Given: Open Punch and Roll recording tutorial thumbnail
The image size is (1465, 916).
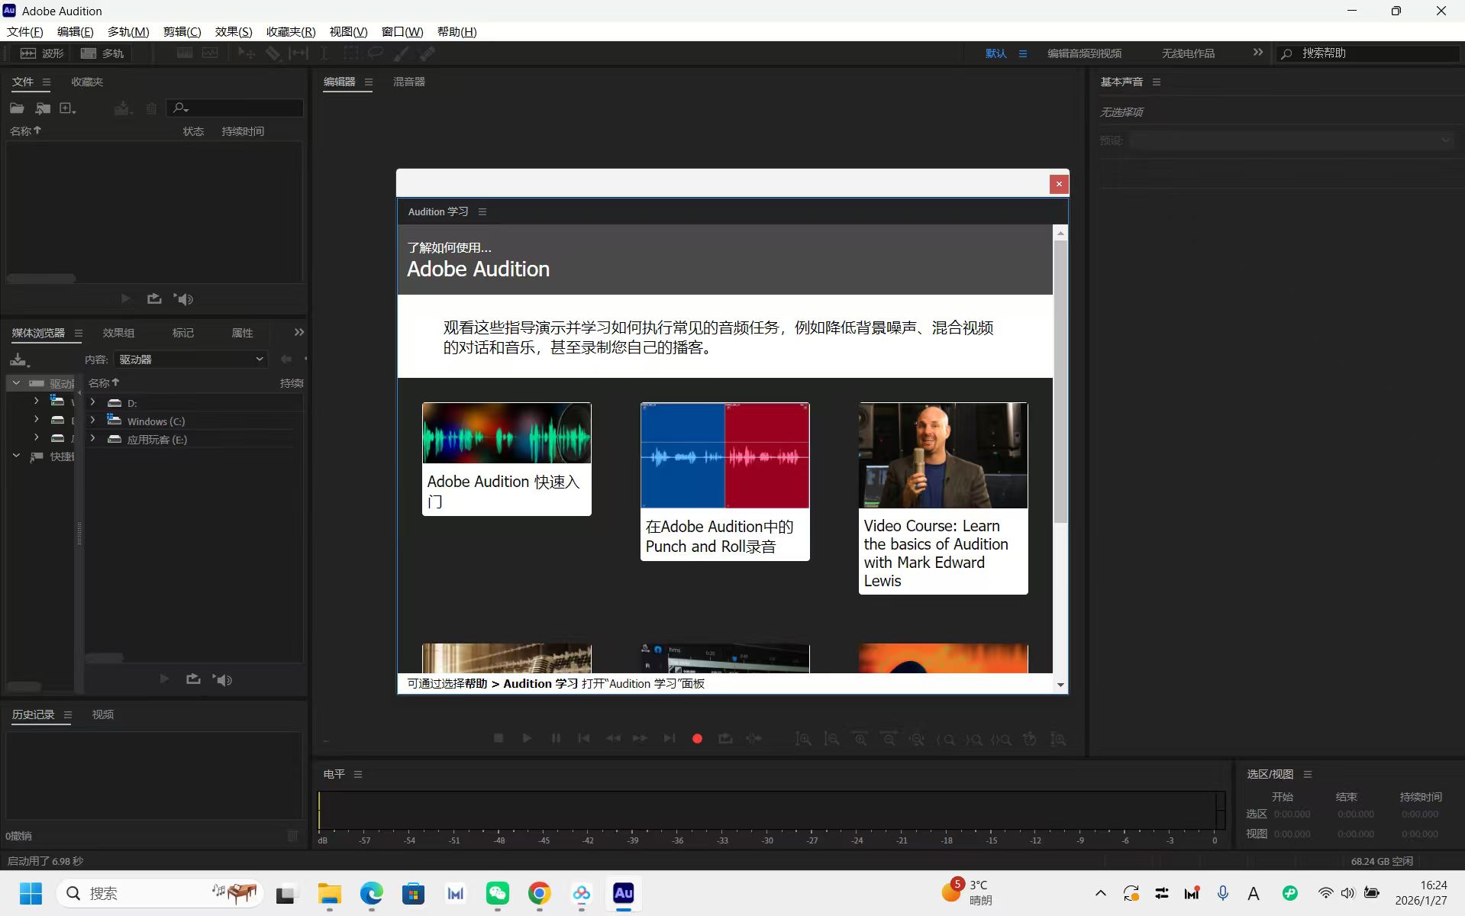Looking at the screenshot, I should coord(724,456).
